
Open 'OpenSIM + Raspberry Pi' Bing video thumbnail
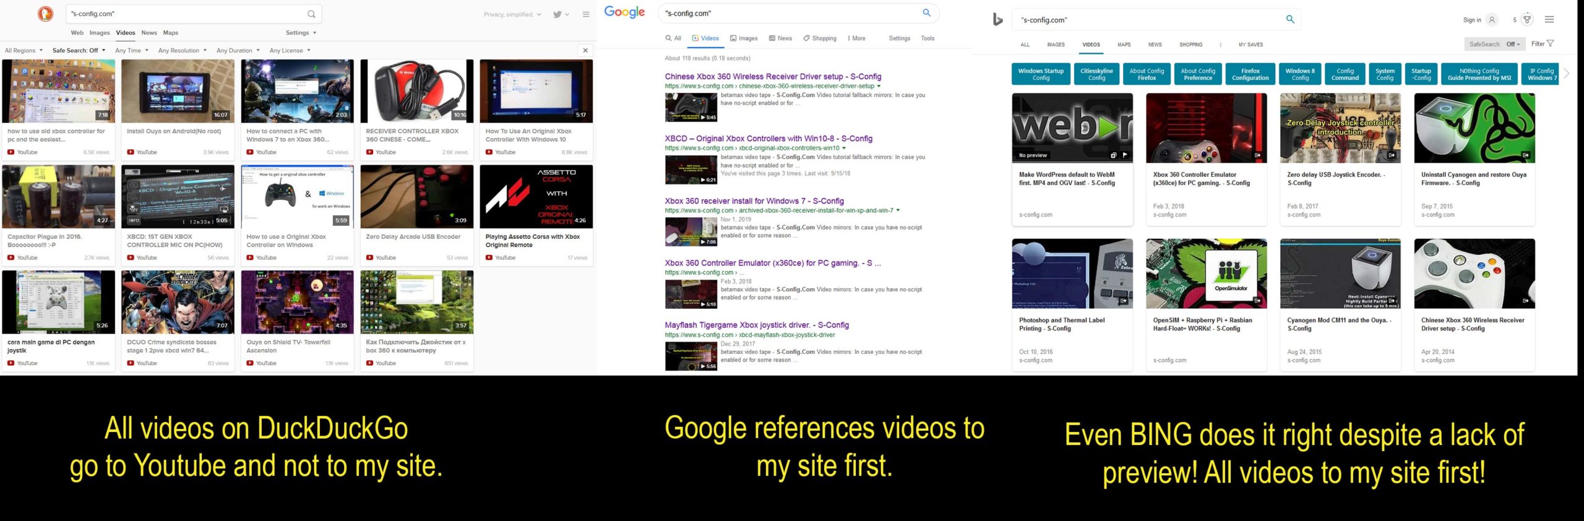click(1206, 273)
